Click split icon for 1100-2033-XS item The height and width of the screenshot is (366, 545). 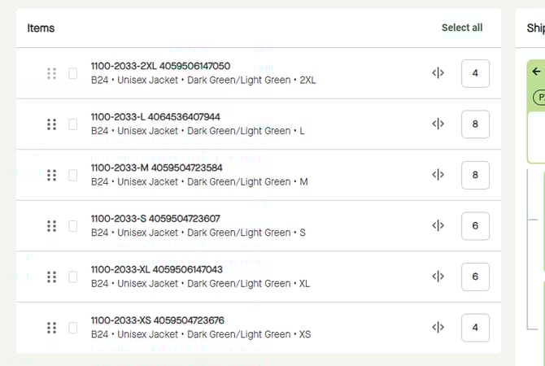(x=438, y=328)
